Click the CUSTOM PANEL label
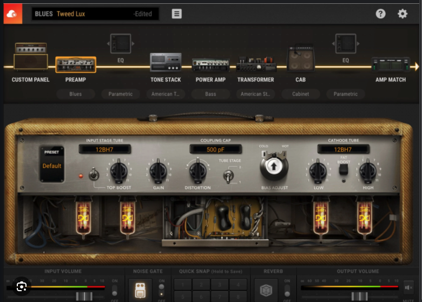The width and height of the screenshot is (422, 302). pyautogui.click(x=31, y=80)
